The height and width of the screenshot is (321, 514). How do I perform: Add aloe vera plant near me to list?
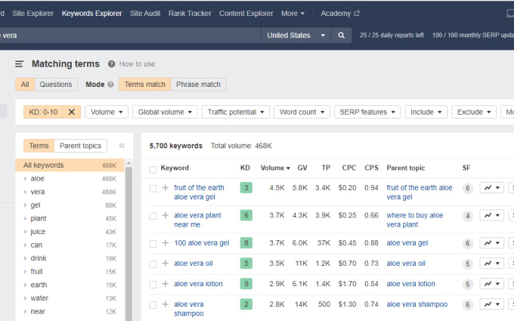[x=166, y=215]
